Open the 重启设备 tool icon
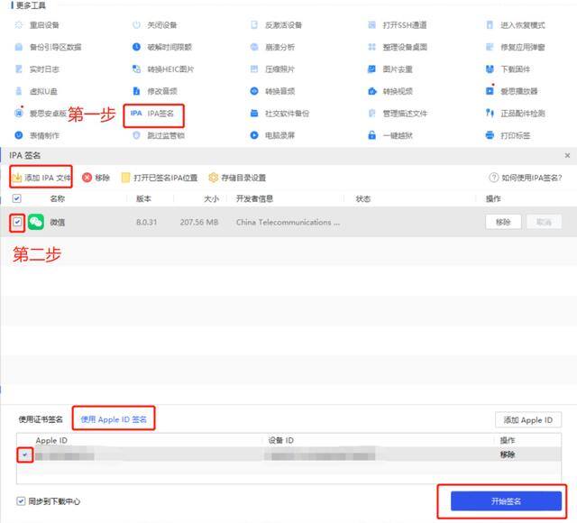The width and height of the screenshot is (577, 523). (x=18, y=25)
